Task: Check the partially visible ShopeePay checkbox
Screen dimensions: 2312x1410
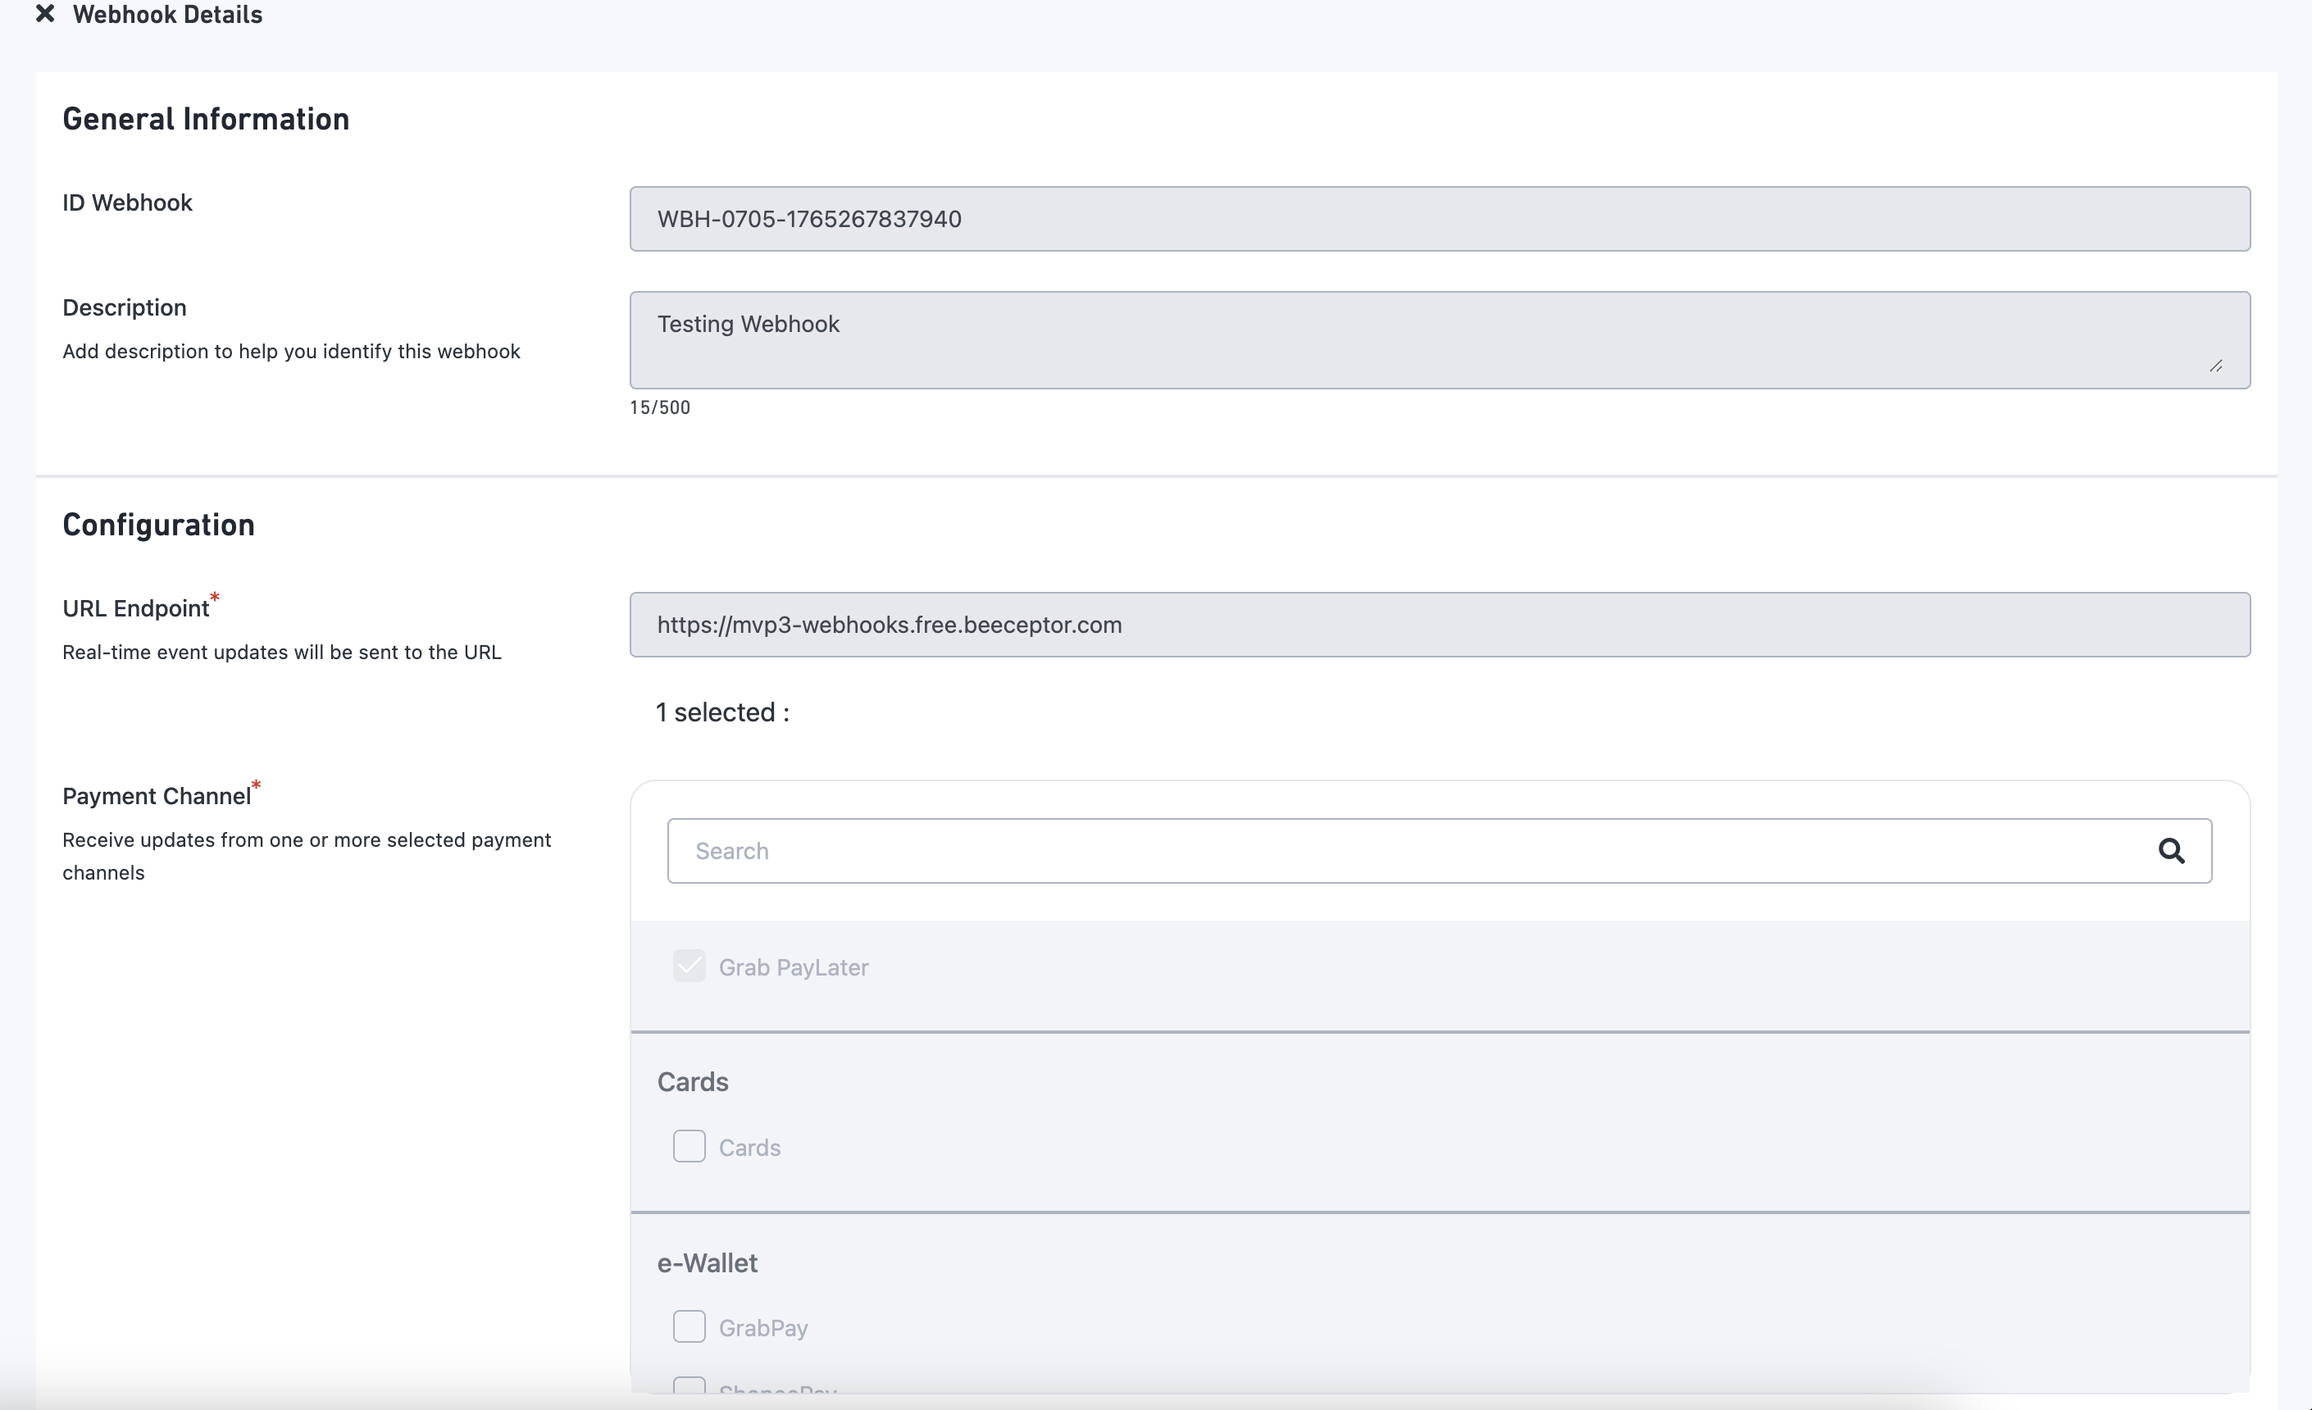Action: 689,1385
